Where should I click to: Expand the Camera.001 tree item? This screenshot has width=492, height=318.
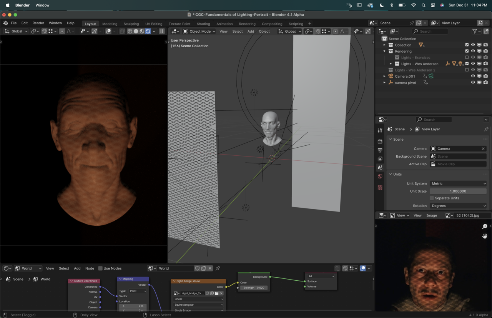coord(384,76)
